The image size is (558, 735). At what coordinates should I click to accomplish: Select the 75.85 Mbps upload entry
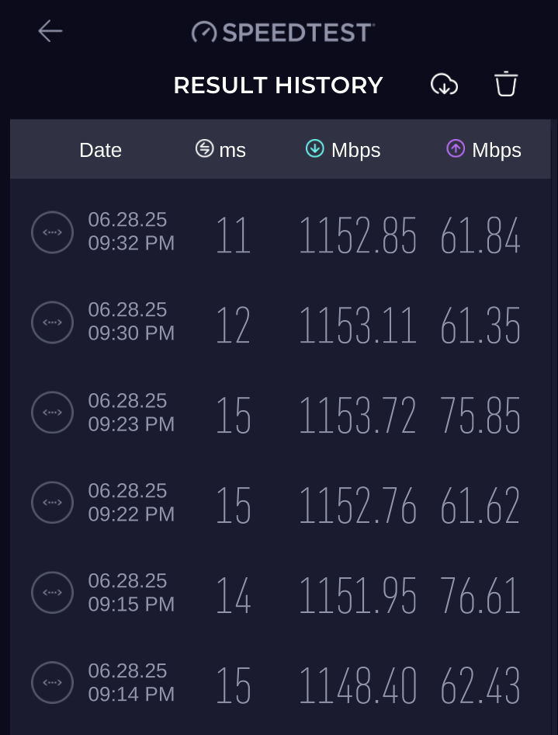480,416
